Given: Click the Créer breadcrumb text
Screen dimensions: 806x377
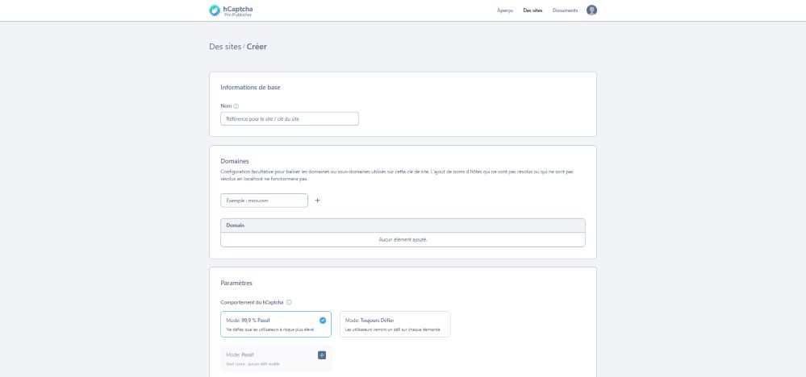Looking at the screenshot, I should [x=257, y=47].
